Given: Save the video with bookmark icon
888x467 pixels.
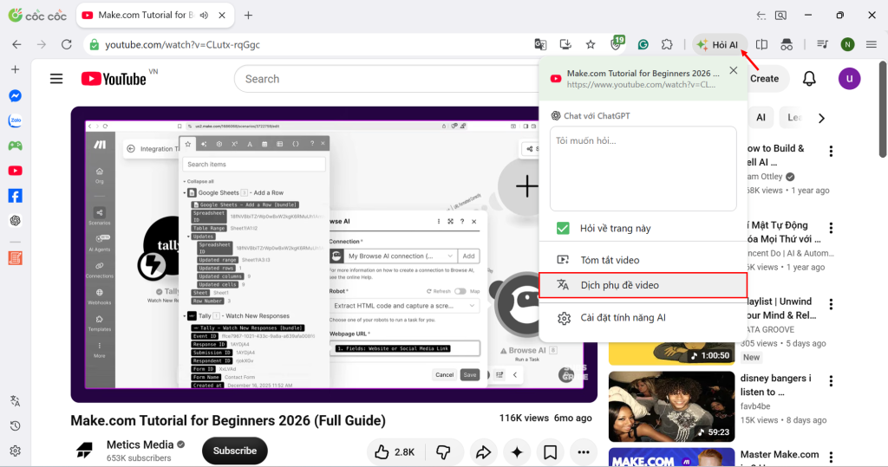Looking at the screenshot, I should click(x=550, y=451).
